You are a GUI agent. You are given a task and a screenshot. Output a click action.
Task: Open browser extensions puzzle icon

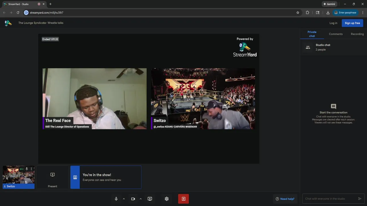point(307,13)
